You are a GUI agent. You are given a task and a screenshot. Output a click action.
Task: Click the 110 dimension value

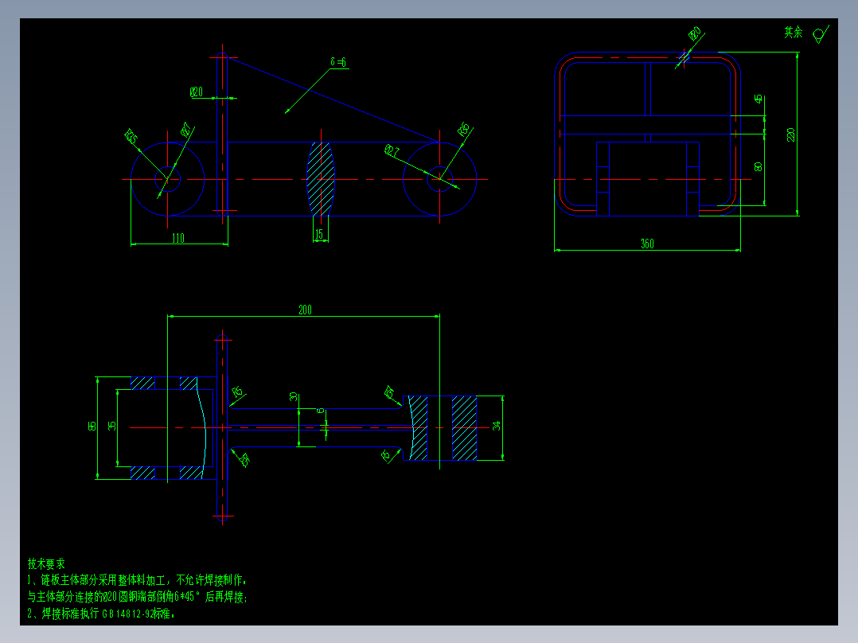click(x=178, y=238)
